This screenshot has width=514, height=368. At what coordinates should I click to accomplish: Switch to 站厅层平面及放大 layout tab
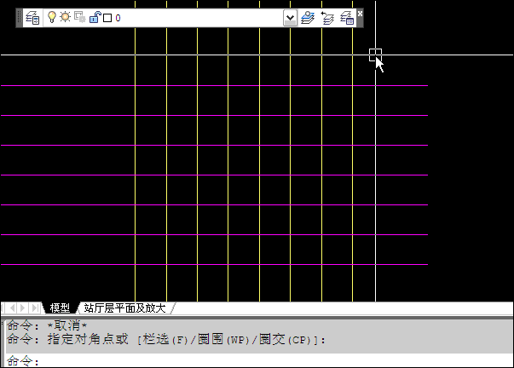click(x=124, y=308)
